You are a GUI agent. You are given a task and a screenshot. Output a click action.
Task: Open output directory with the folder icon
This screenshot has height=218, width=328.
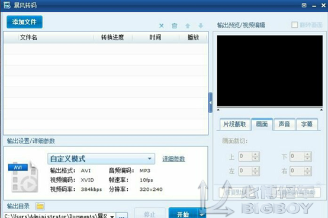[x=40, y=206]
